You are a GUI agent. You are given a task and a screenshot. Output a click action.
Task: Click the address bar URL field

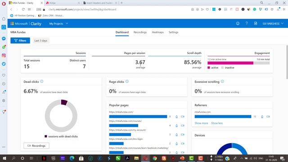coord(82,9)
